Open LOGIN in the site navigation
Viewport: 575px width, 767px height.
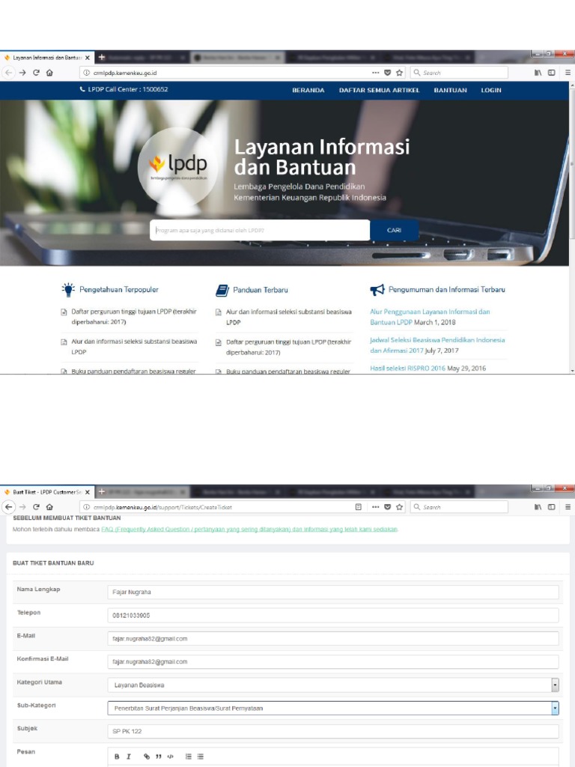491,90
